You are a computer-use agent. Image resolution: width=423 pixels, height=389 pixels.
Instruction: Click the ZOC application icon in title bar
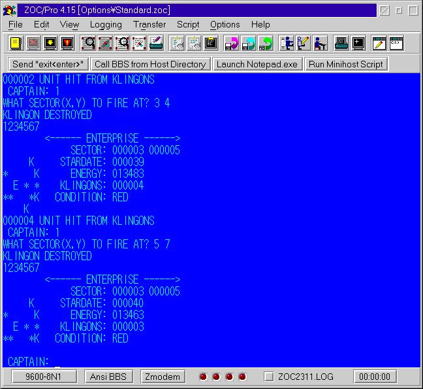coord(10,10)
